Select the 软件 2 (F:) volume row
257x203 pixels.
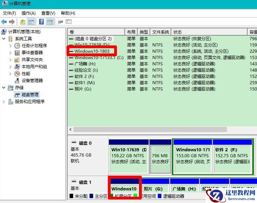pyautogui.click(x=162, y=77)
